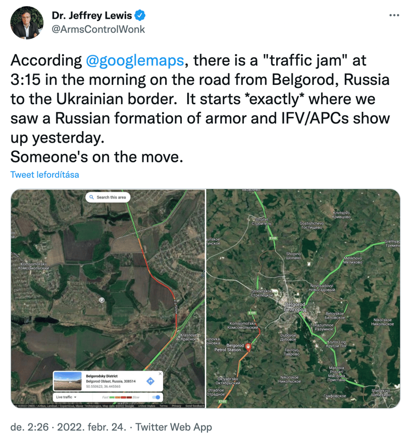The width and height of the screenshot is (409, 443).
Task: Click the Search this area button
Action: [x=108, y=197]
